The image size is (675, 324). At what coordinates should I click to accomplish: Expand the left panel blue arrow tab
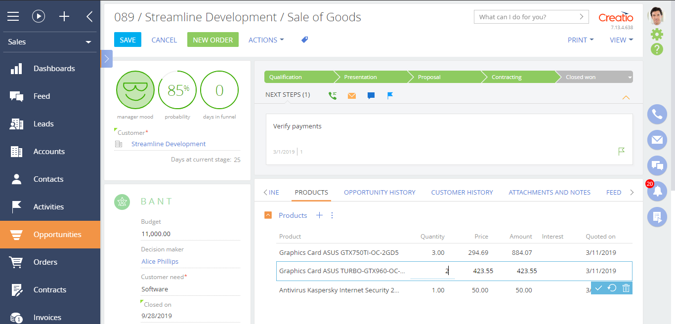(x=106, y=59)
